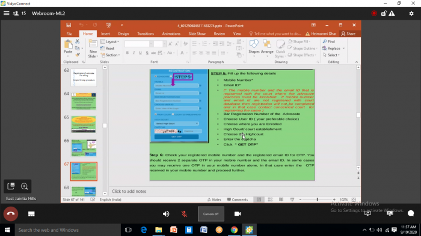Click the Save icon in PowerPoint title bar

69,25
